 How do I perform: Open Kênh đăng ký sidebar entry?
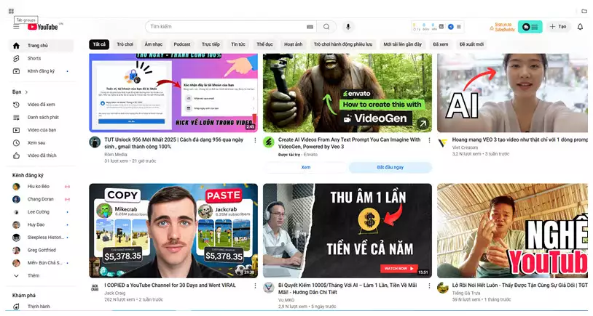[42, 71]
